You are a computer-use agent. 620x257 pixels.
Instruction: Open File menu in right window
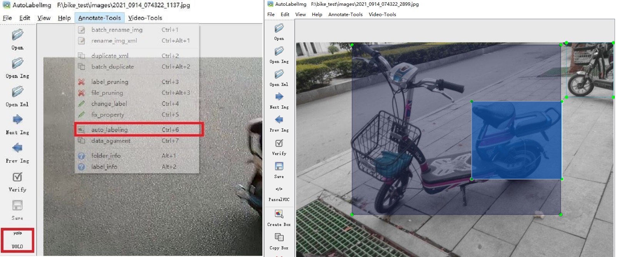[271, 14]
